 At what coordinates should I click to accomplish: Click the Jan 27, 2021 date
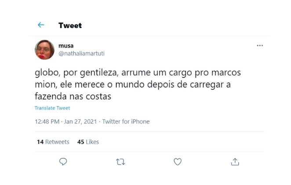tap(81, 122)
